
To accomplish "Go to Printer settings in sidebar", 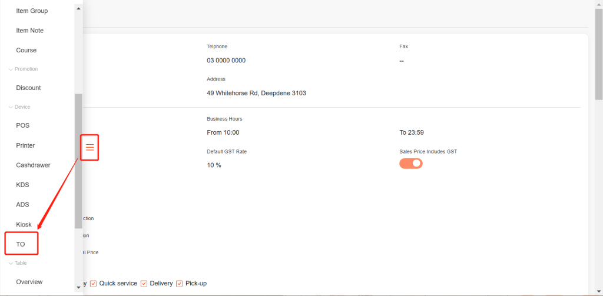I will point(25,145).
